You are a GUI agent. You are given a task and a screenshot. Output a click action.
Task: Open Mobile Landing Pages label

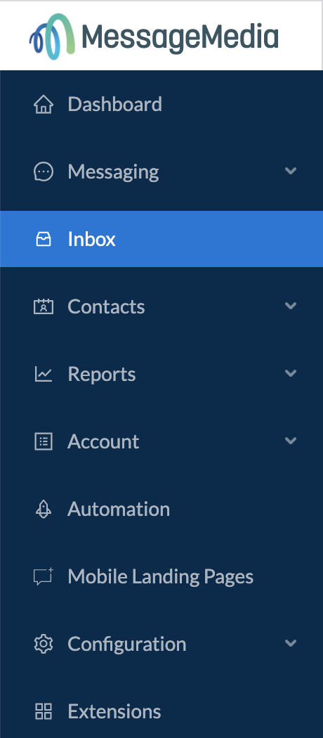coord(160,576)
